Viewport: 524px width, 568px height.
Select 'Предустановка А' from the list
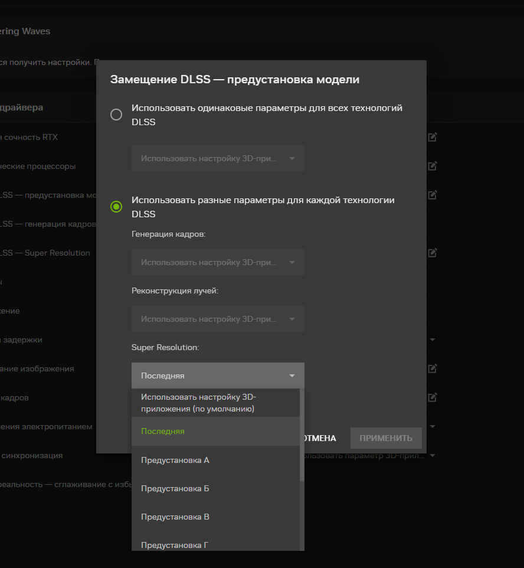click(215, 460)
